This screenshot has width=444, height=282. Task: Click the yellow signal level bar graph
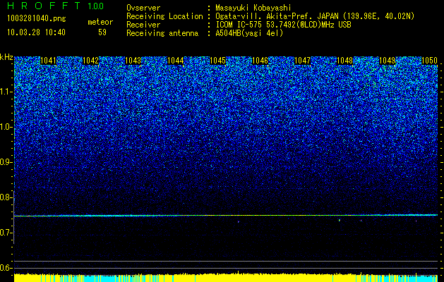226,277
